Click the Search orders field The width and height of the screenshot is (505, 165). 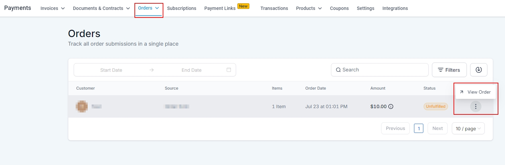(x=382, y=70)
